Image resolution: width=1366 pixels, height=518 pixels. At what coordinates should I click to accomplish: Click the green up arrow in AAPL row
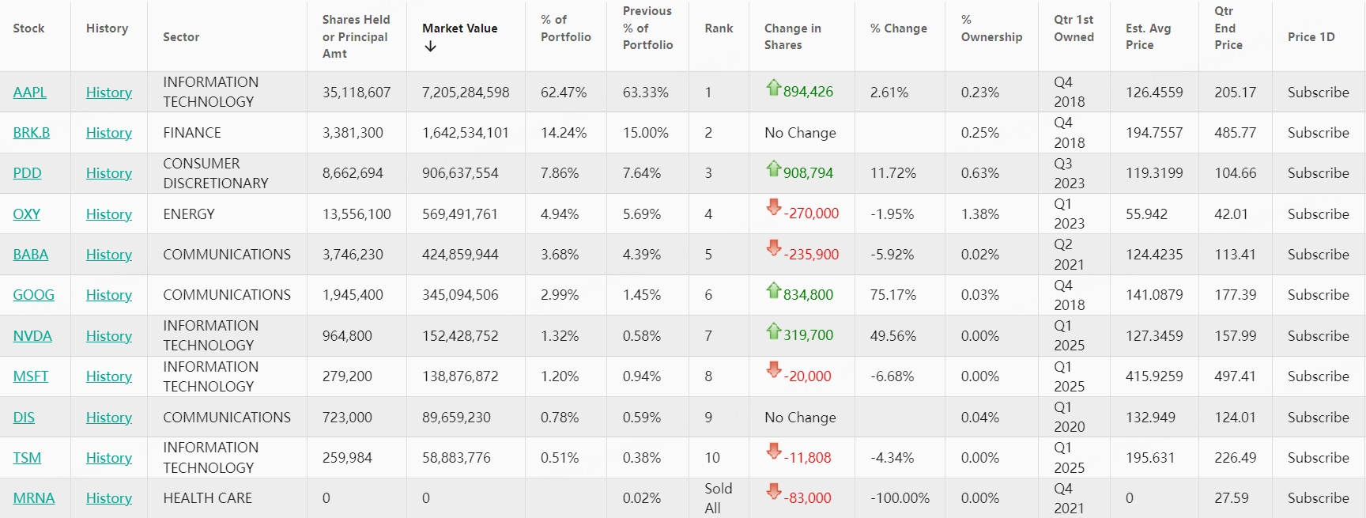pyautogui.click(x=773, y=88)
